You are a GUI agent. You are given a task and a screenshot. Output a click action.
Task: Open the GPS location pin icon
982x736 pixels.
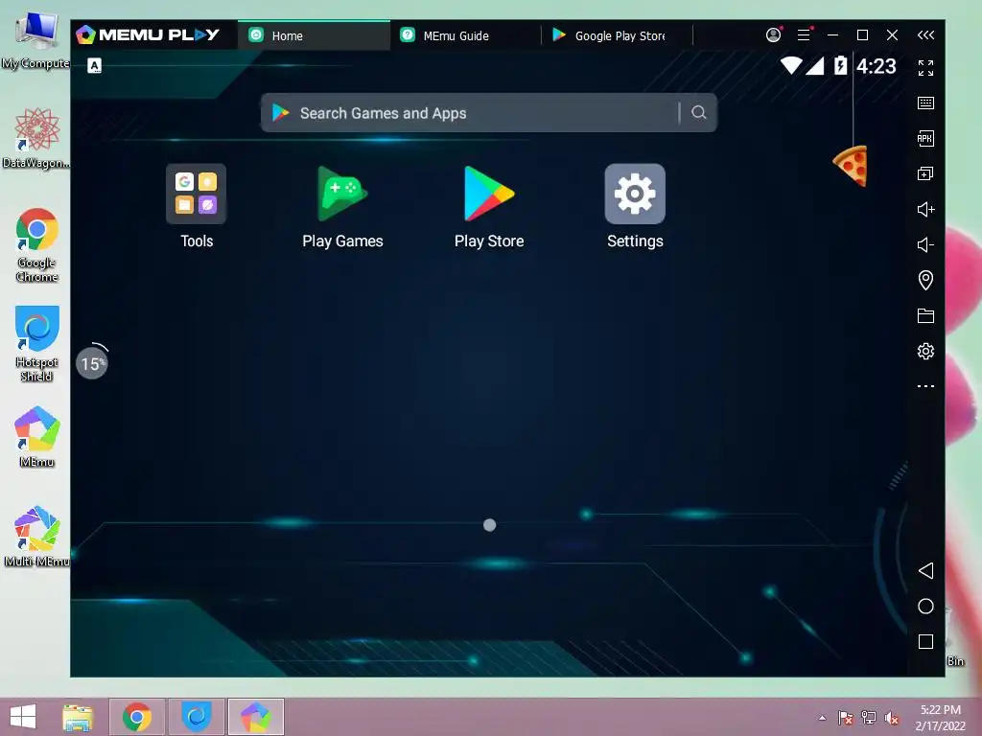tap(925, 280)
